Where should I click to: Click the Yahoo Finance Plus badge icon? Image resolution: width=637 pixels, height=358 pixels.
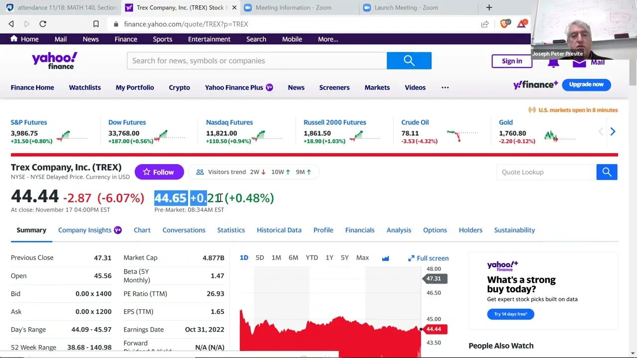pyautogui.click(x=269, y=88)
